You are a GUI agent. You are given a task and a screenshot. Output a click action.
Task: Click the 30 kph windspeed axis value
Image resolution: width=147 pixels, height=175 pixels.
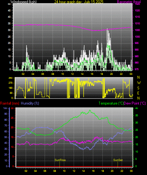click(9, 30)
